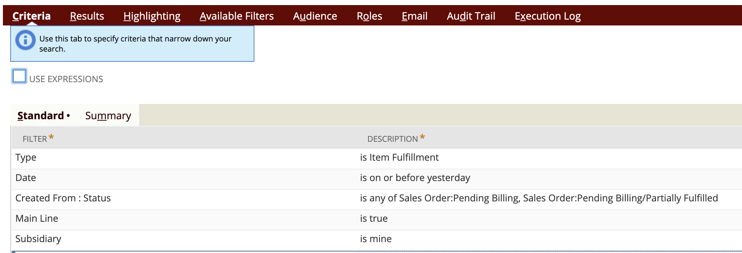Viewport: 742px width, 253px height.
Task: Open the Roles tab
Action: coord(369,16)
